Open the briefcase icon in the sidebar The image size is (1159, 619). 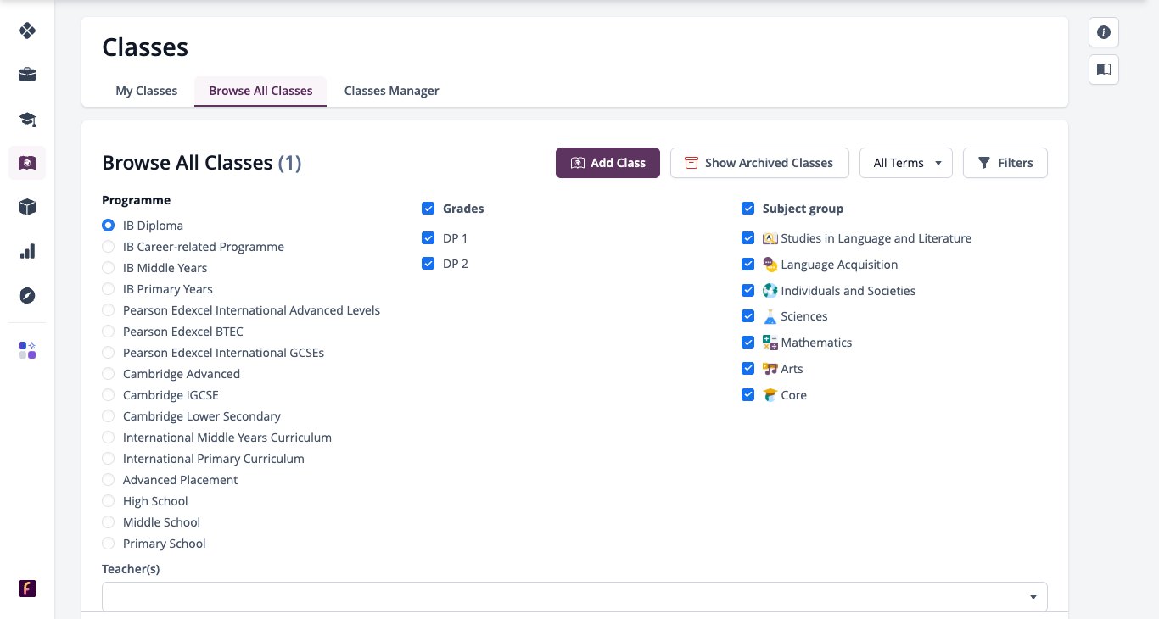point(27,75)
